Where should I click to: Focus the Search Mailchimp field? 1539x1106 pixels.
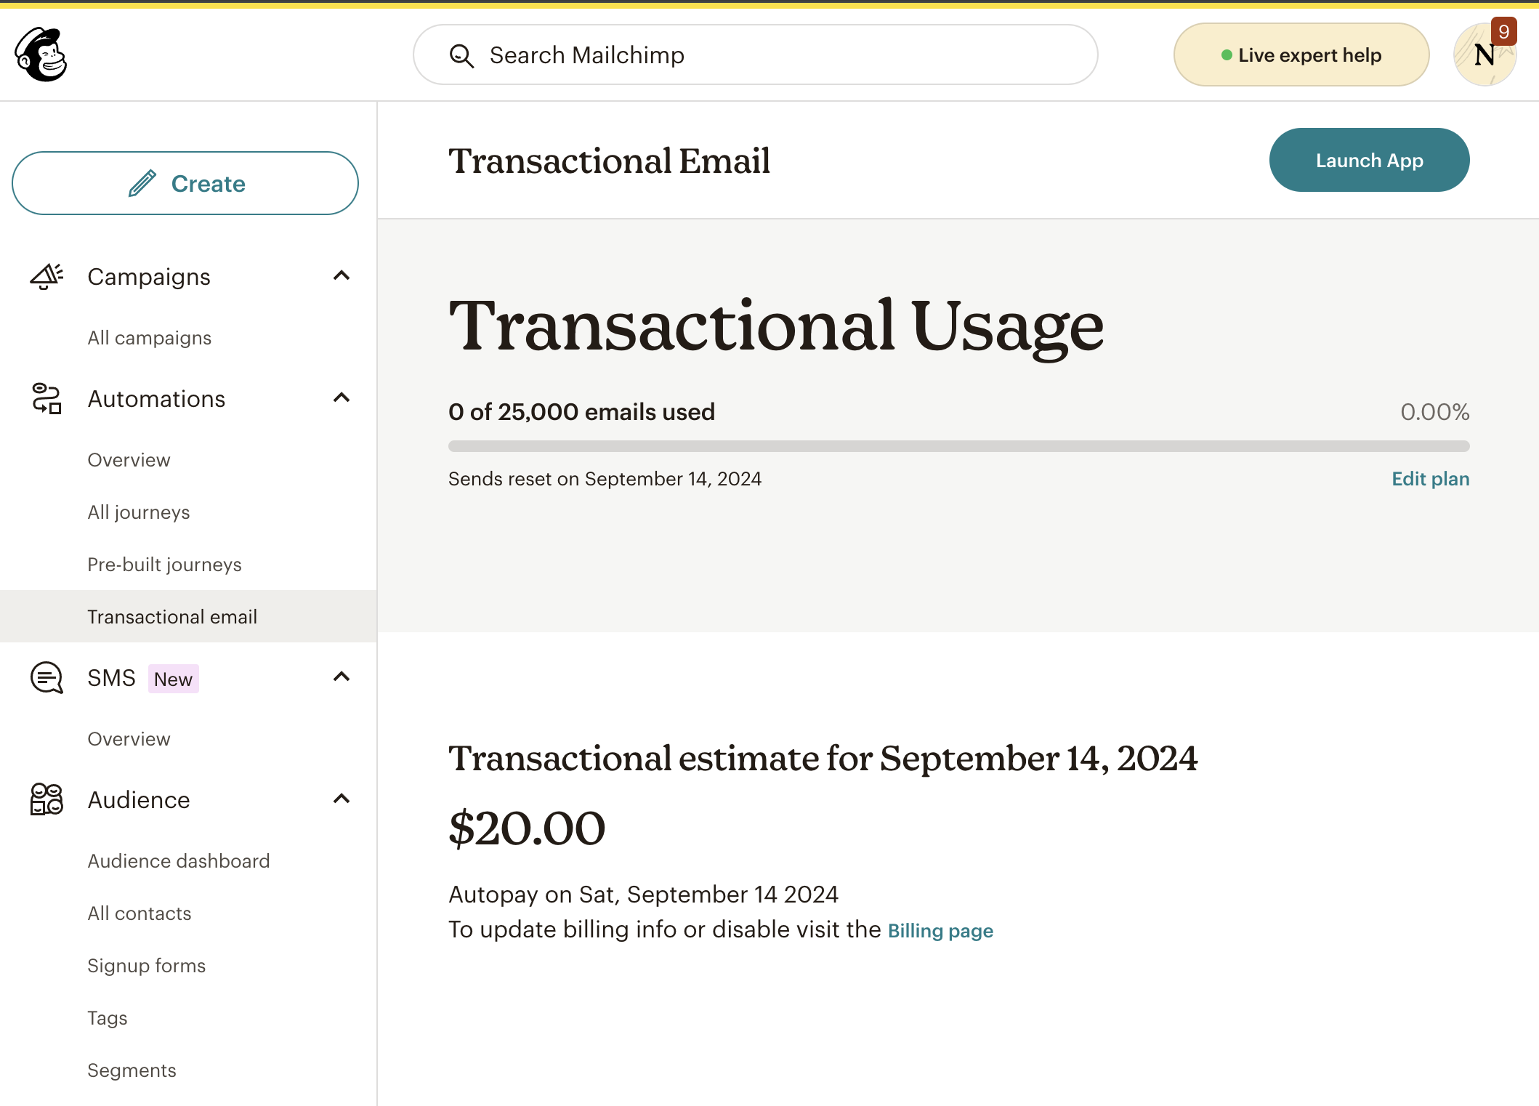point(755,55)
